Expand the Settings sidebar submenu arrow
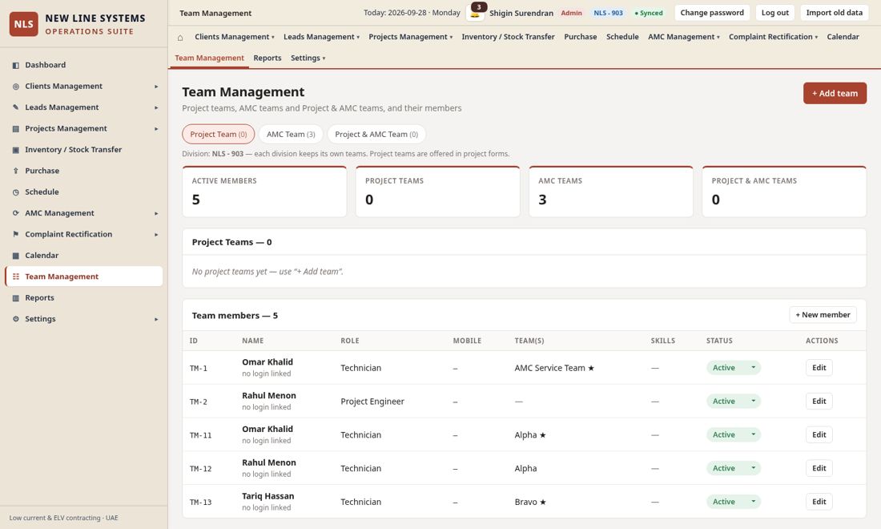The width and height of the screenshot is (881, 529). pos(156,319)
